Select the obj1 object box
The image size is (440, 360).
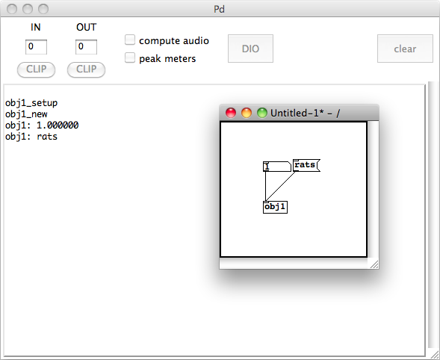275,207
